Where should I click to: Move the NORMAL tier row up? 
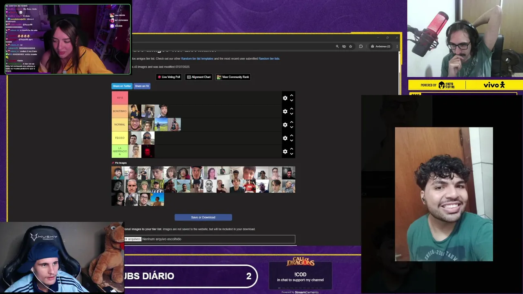click(x=291, y=122)
